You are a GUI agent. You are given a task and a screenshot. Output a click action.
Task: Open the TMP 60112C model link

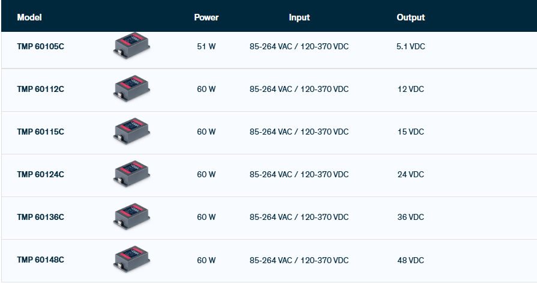40,89
